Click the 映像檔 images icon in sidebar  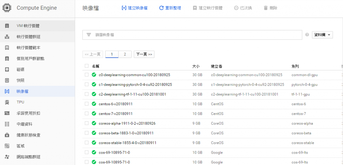pyautogui.click(x=7, y=91)
